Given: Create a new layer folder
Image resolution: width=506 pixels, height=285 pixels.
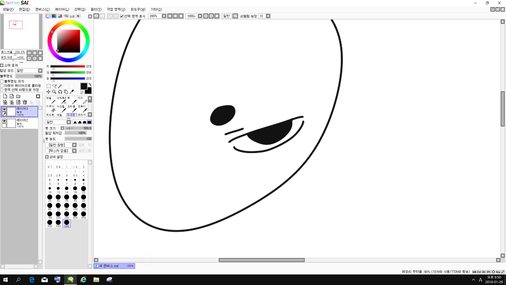Looking at the screenshot, I should click(x=18, y=96).
